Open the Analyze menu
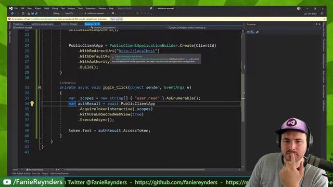 (x=71, y=8)
